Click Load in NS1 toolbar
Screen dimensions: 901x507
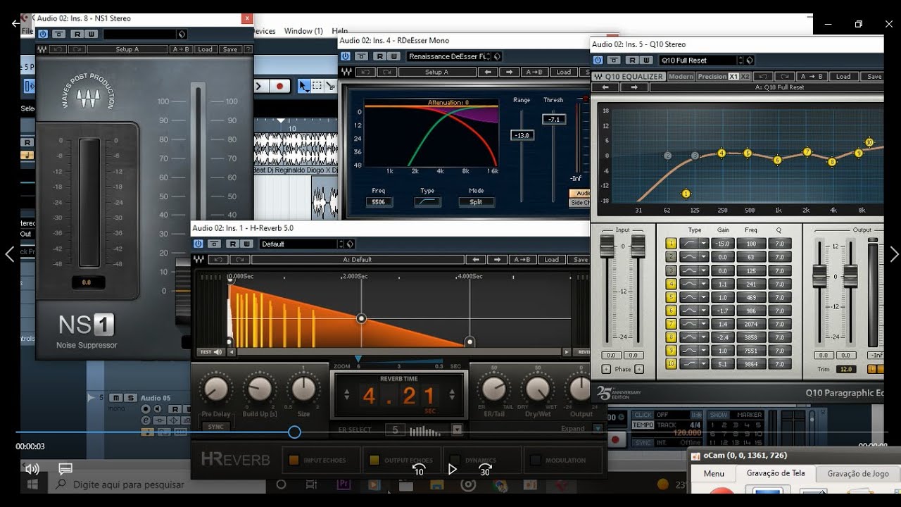tap(205, 49)
